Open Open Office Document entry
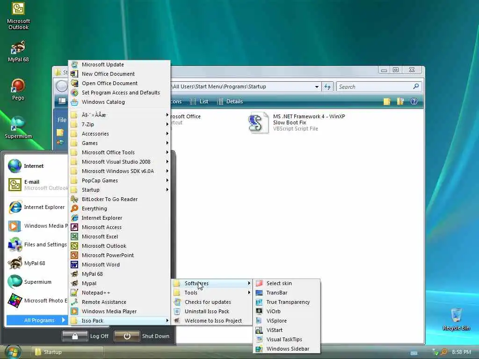Image resolution: width=479 pixels, height=359 pixels. tap(119, 83)
